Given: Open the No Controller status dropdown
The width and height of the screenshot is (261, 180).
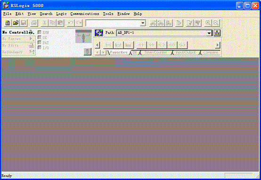Looking at the screenshot, I should pyautogui.click(x=31, y=32).
